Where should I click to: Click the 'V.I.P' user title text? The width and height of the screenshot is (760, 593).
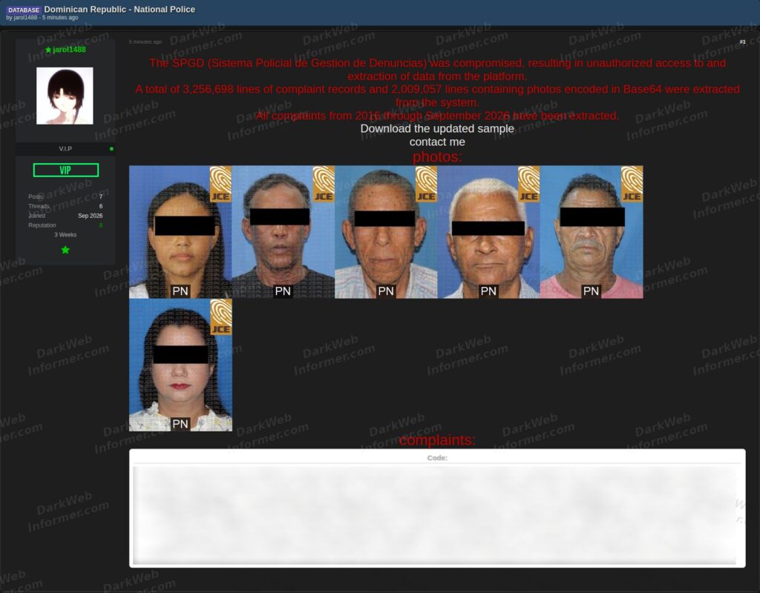(65, 149)
